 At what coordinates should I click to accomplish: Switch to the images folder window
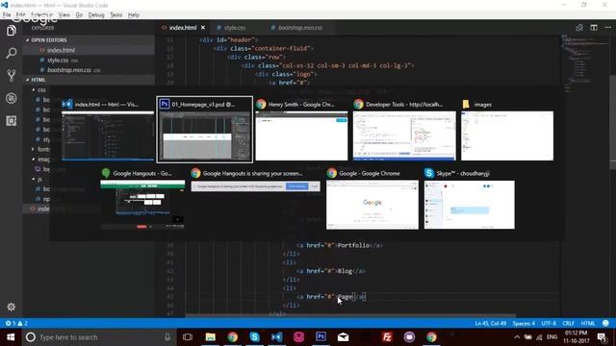pos(507,131)
